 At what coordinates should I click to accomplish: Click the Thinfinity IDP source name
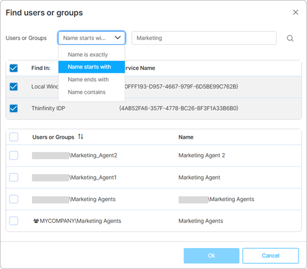pyautogui.click(x=48, y=108)
